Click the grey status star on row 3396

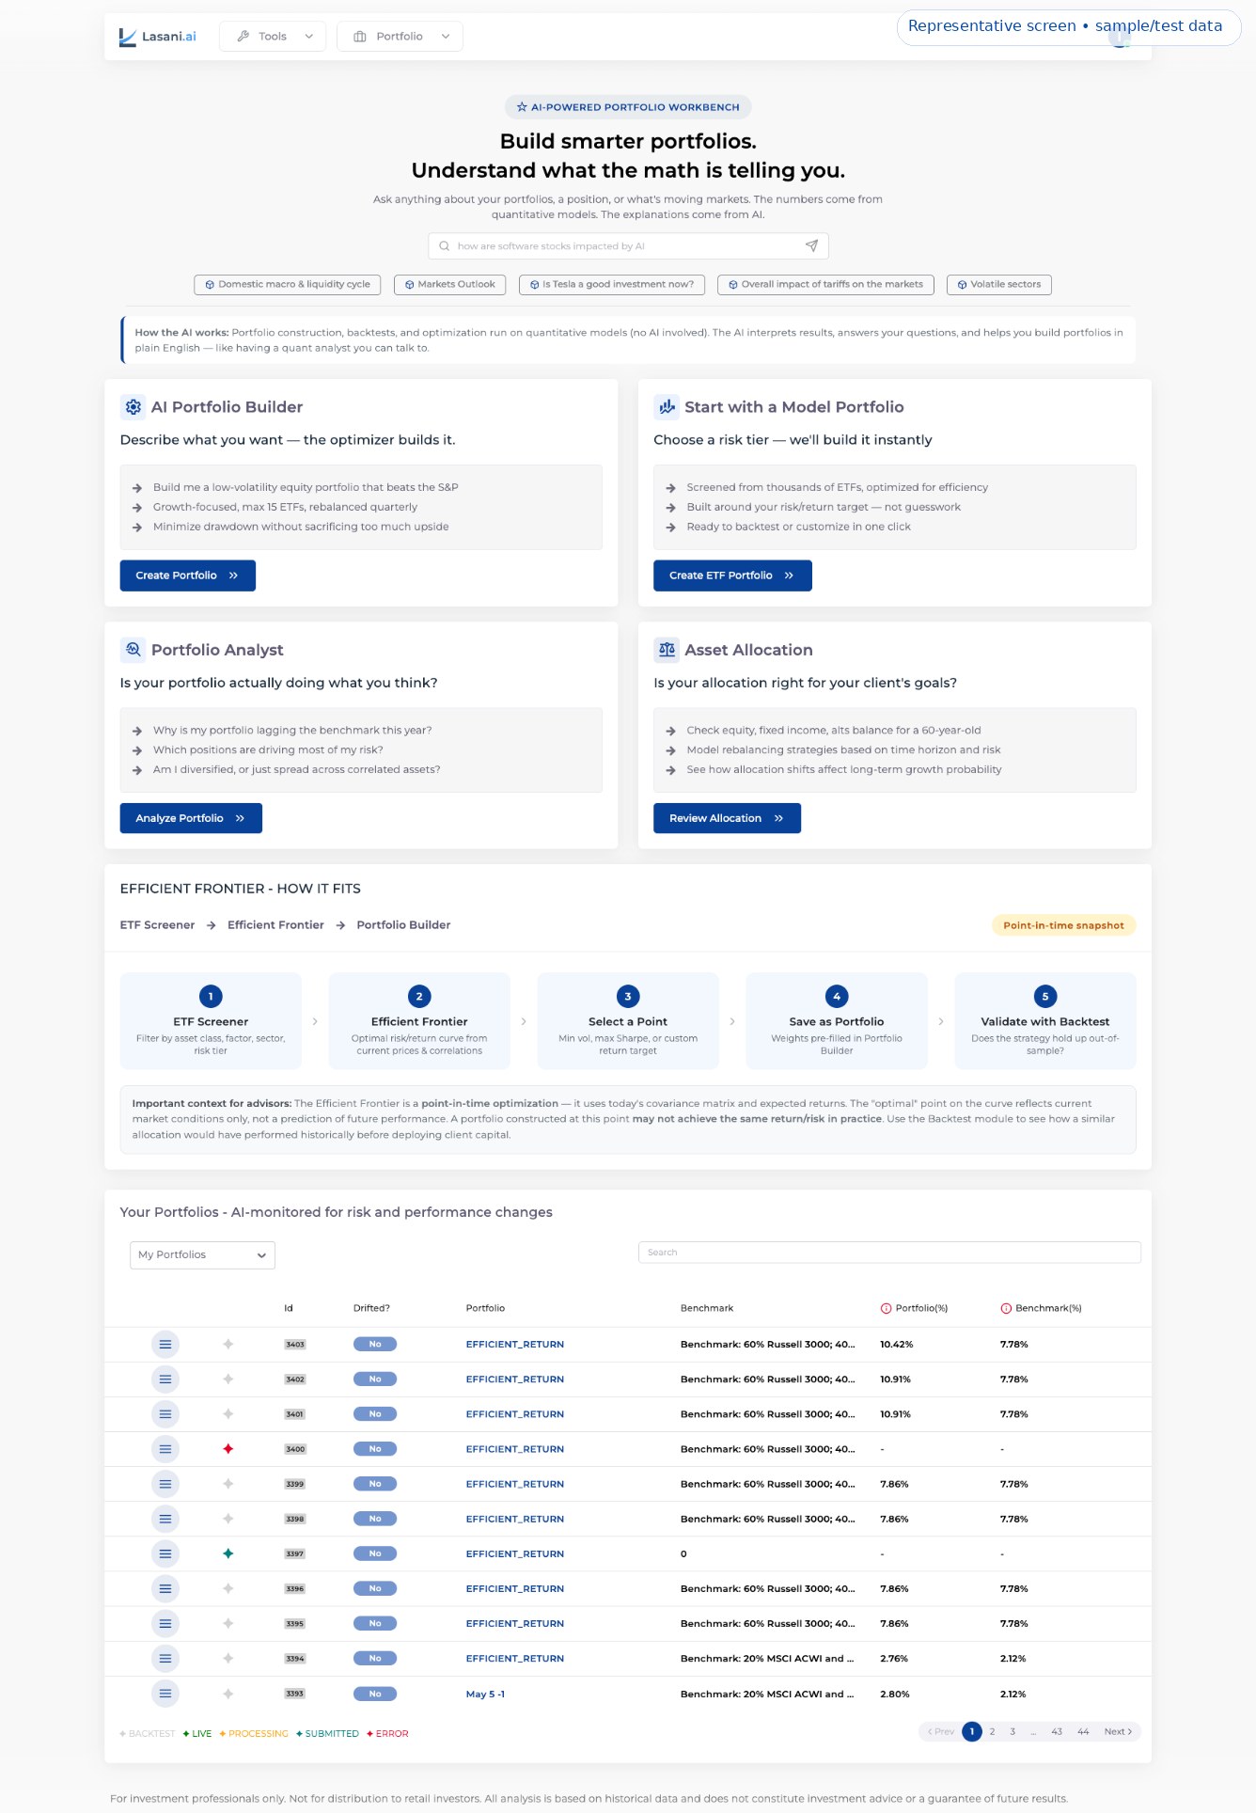pos(228,1589)
